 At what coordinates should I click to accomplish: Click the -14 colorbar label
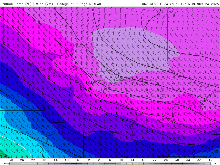click(54, 160)
